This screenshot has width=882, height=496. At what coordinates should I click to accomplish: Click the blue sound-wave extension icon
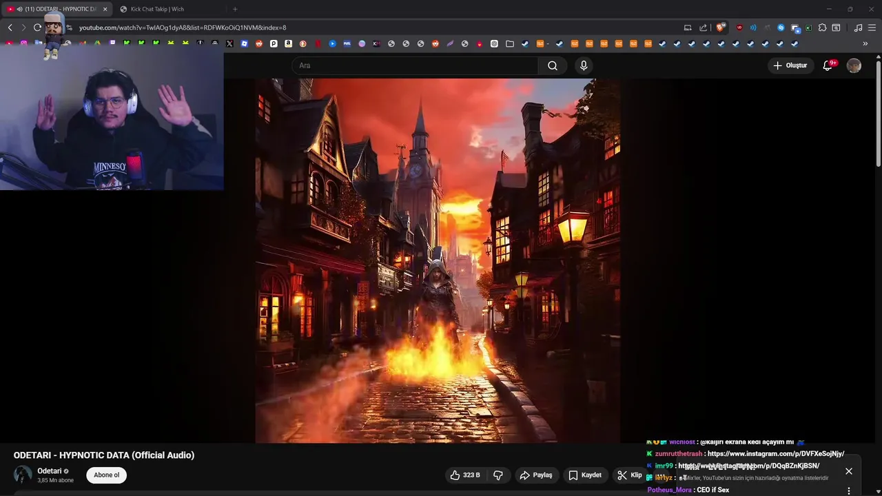pyautogui.click(x=753, y=28)
